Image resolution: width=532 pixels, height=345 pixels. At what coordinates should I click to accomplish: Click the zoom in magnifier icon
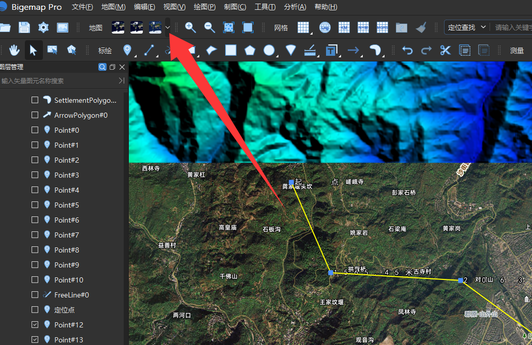(x=190, y=27)
